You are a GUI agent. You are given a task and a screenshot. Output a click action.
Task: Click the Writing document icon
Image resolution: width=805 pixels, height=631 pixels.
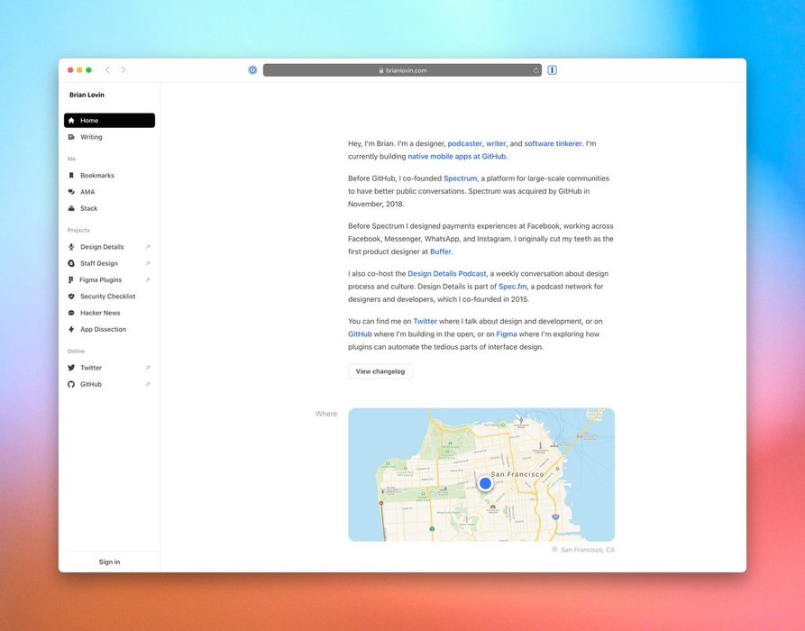[71, 137]
